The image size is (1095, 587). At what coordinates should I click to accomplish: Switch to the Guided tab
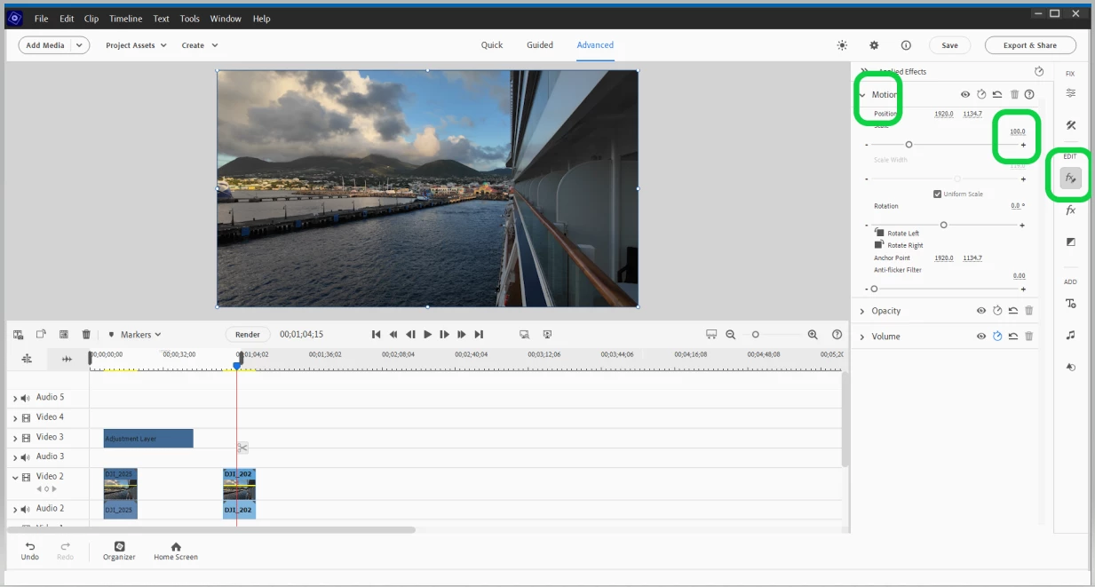(540, 45)
